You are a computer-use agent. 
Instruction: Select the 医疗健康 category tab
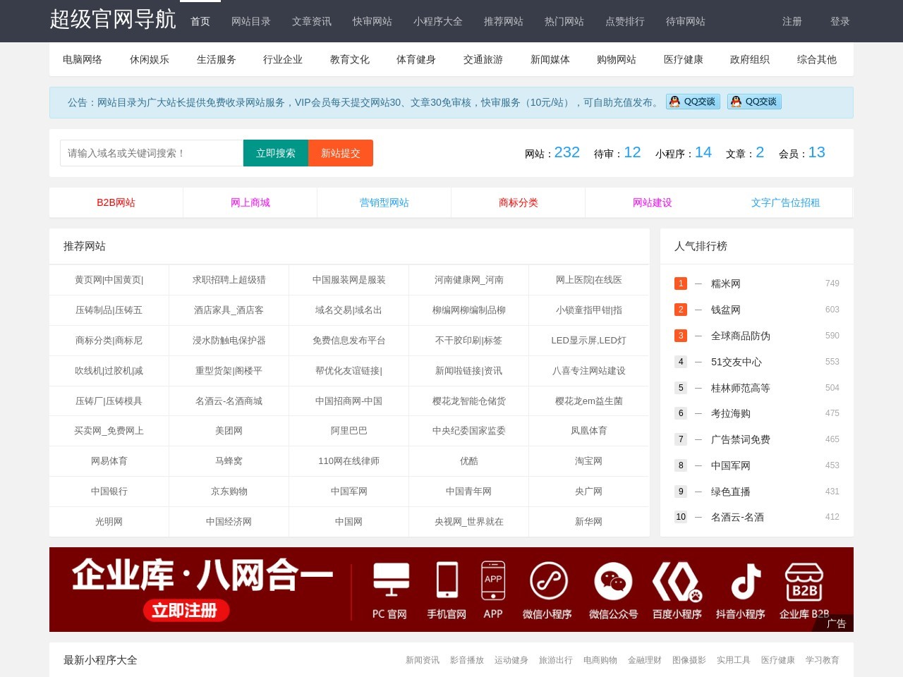pyautogui.click(x=683, y=59)
